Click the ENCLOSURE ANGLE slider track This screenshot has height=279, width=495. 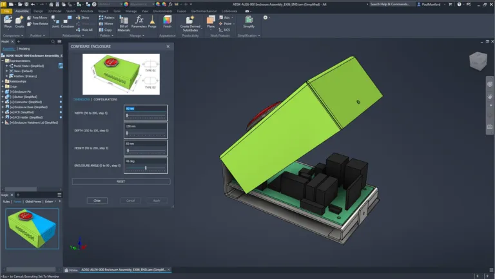tap(146, 169)
